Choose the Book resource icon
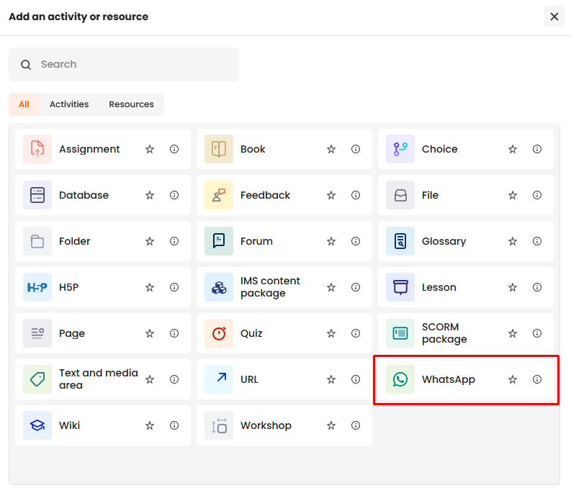 pyautogui.click(x=218, y=149)
